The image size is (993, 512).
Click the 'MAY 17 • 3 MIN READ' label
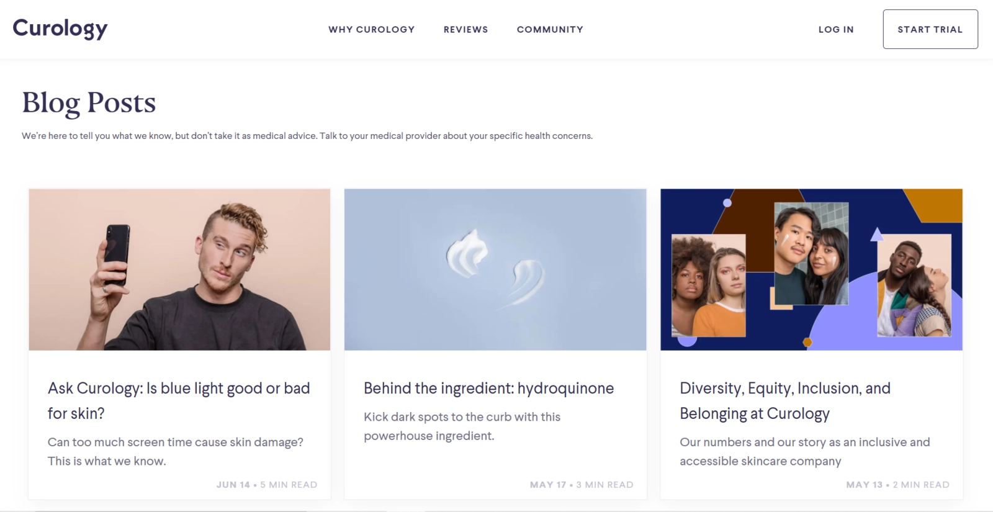581,484
